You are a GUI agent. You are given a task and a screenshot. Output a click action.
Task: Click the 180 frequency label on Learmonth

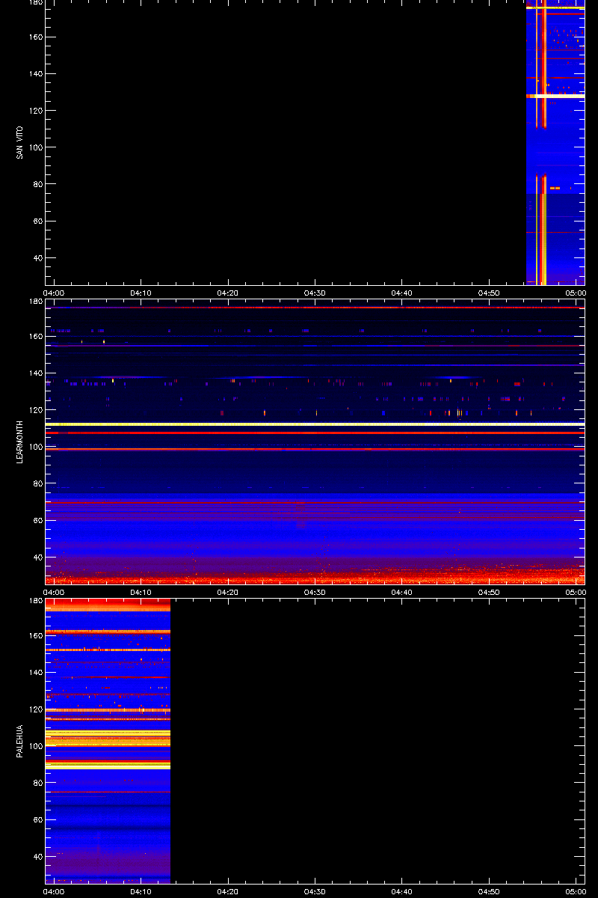coord(36,302)
